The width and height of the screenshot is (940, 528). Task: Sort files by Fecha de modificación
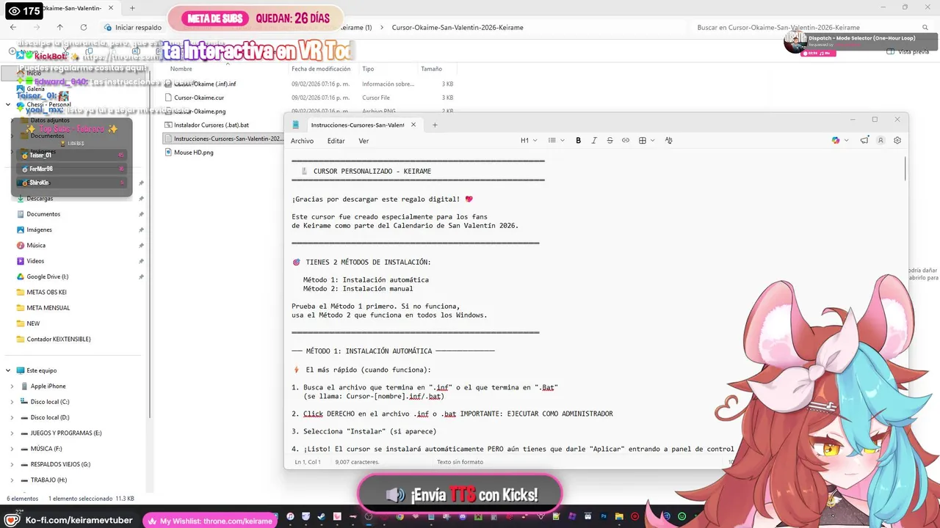pos(321,69)
